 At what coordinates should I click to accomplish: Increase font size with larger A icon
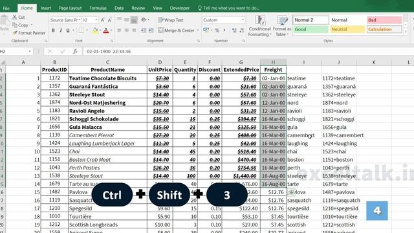pyautogui.click(x=103, y=20)
